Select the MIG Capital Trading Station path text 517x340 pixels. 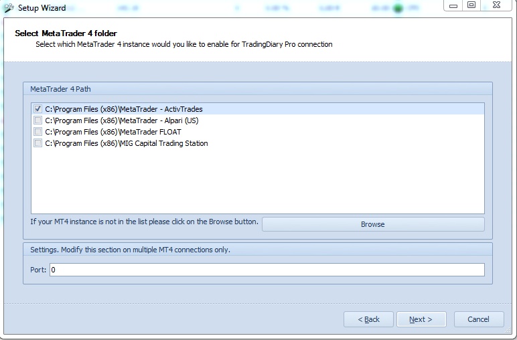tap(127, 143)
